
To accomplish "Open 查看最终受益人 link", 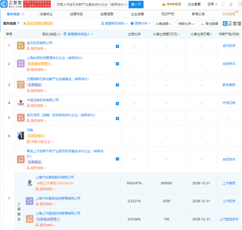I will [x=78, y=34].
